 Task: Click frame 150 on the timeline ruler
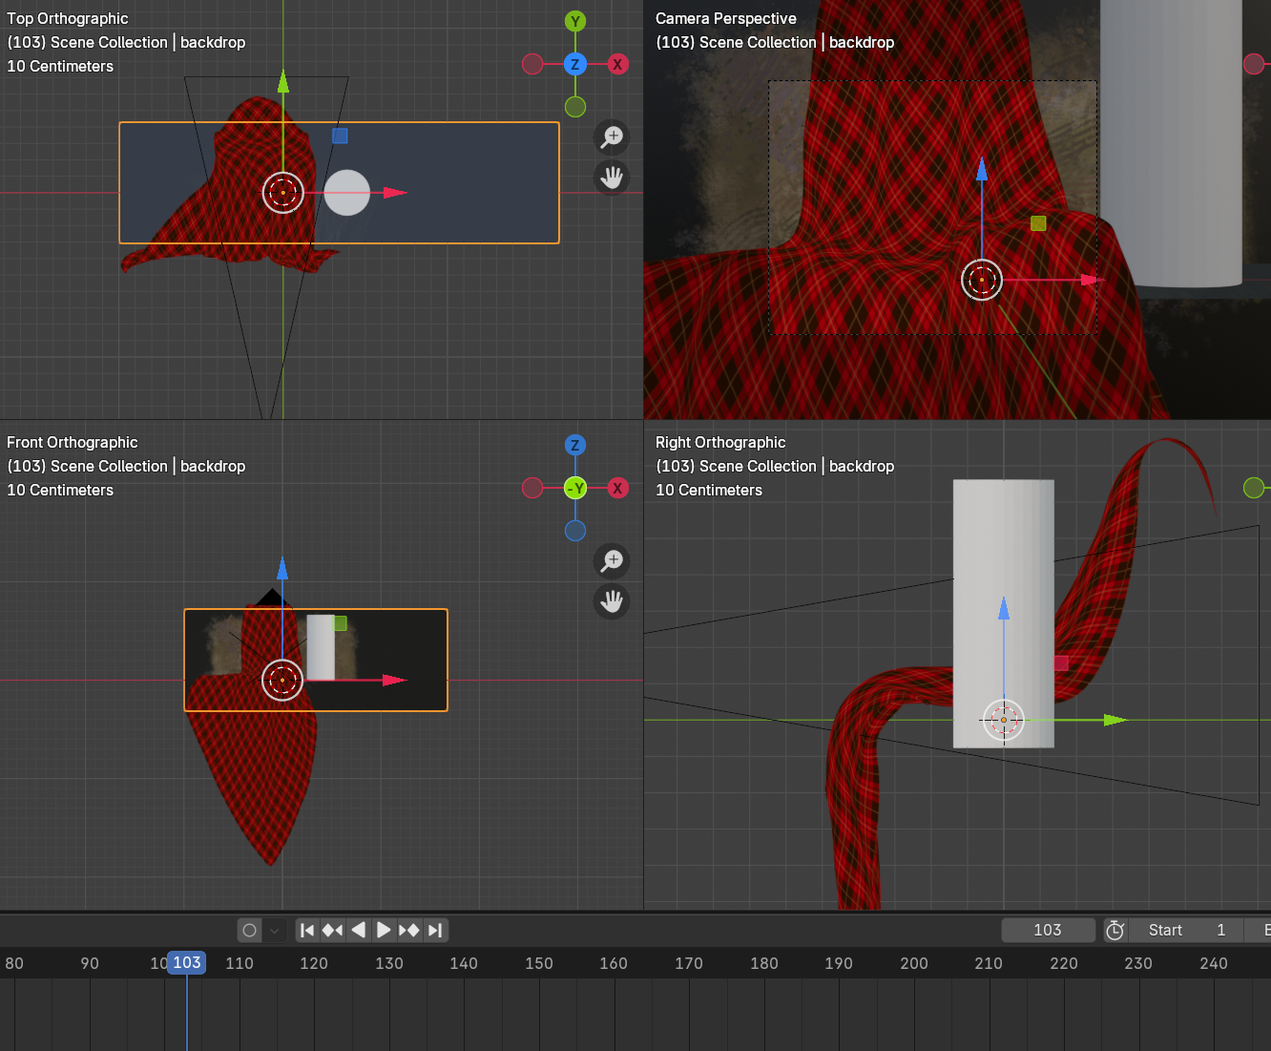click(x=539, y=963)
